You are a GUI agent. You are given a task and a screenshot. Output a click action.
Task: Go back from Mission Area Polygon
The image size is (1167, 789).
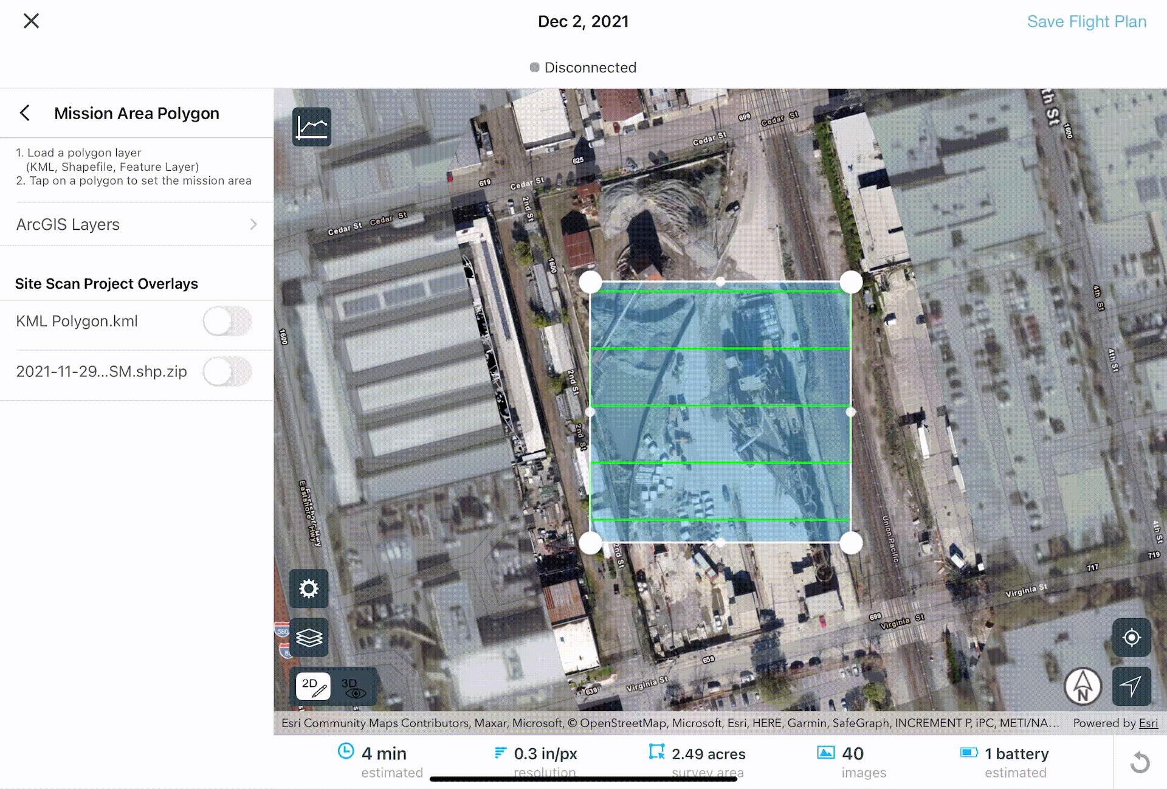click(25, 113)
